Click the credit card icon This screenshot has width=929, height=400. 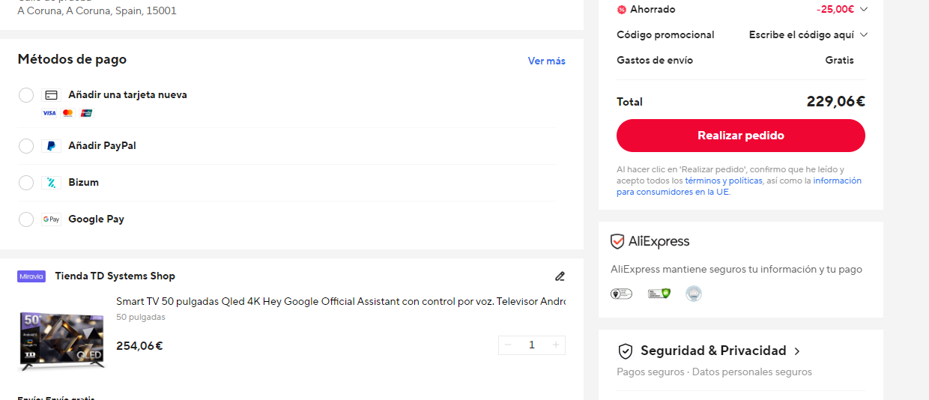point(51,95)
